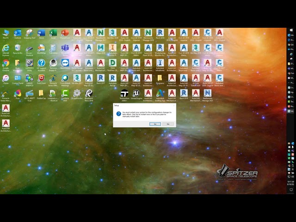
Task: Select the HP CLJM477 Scan shortcut
Action: coord(30,96)
